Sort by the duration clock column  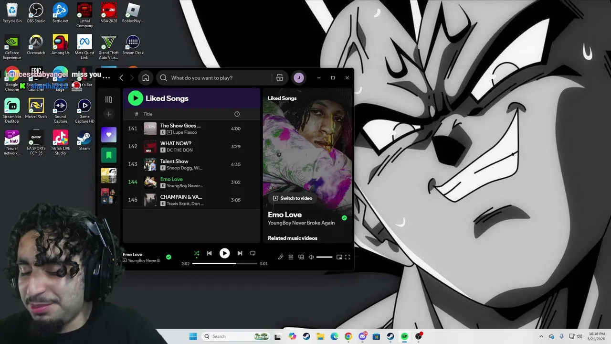(237, 114)
